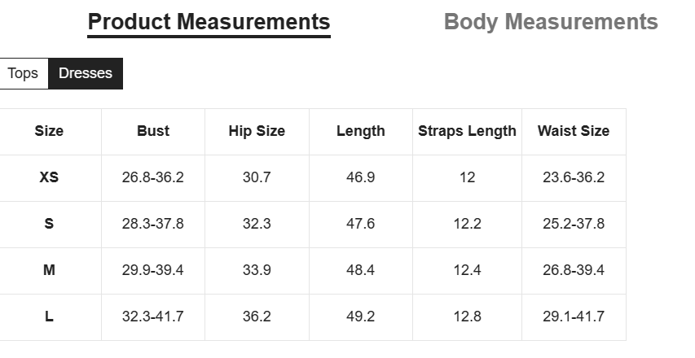Click the Straps Length column header
The width and height of the screenshot is (695, 358).
[467, 131]
